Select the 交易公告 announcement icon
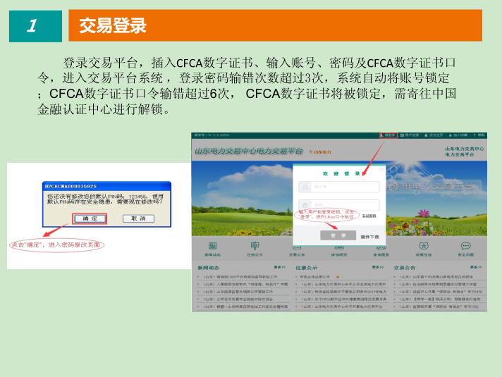Viewport: 502px width, 377px height. tap(297, 247)
